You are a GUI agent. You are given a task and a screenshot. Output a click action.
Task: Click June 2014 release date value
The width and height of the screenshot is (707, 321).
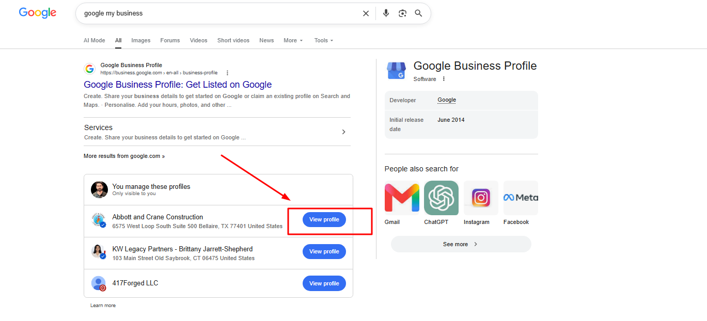coord(451,120)
